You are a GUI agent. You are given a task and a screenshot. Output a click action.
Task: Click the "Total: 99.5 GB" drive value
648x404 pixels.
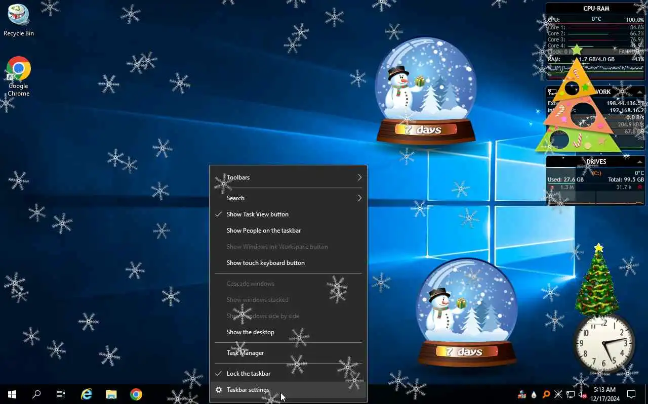(x=626, y=179)
